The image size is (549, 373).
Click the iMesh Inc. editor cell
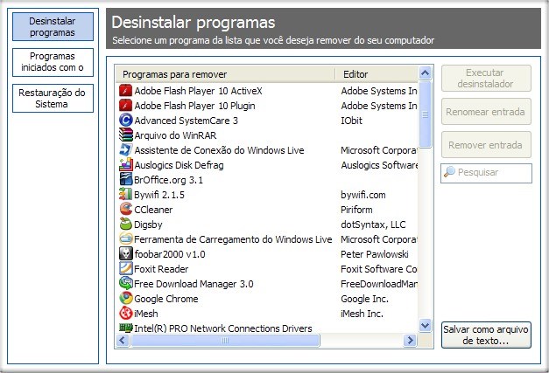pos(362,314)
